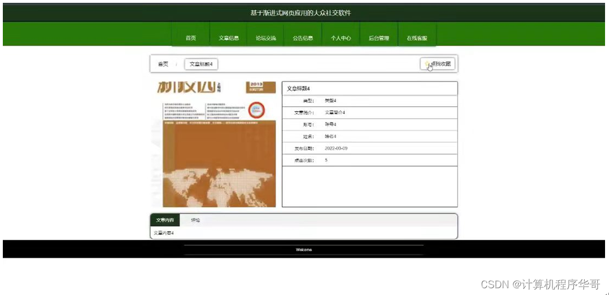Switch to the 文章内容 tab

click(x=165, y=220)
